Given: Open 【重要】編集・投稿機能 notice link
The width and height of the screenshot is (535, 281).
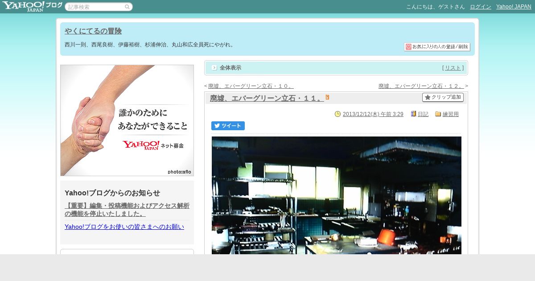Looking at the screenshot, I should coord(127,210).
